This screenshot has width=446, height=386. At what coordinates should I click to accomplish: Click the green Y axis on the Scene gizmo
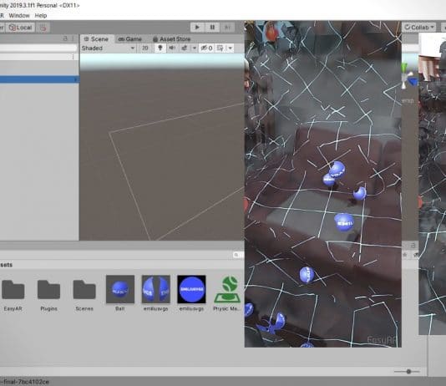(404, 68)
